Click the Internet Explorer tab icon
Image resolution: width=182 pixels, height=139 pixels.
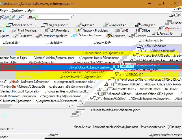tap(40, 36)
